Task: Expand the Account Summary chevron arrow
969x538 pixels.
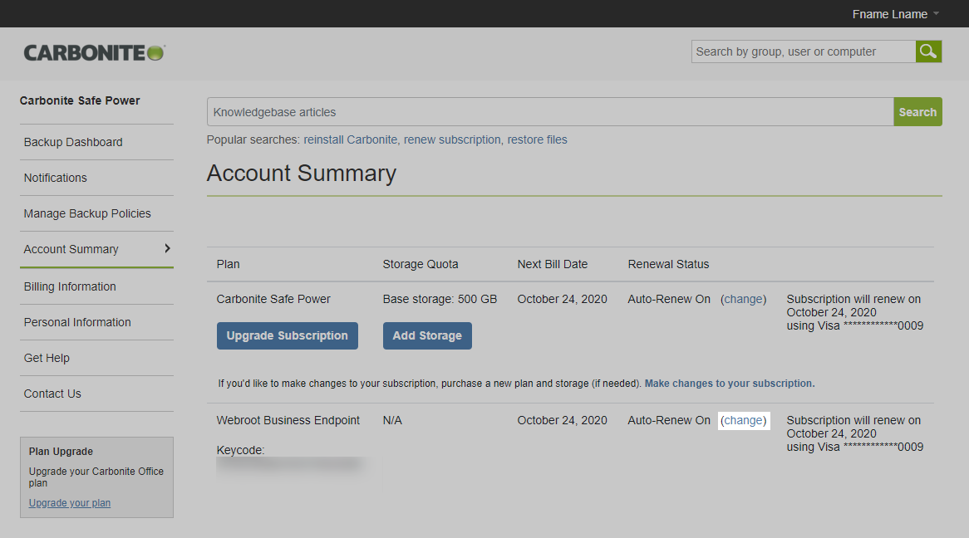Action: click(167, 248)
